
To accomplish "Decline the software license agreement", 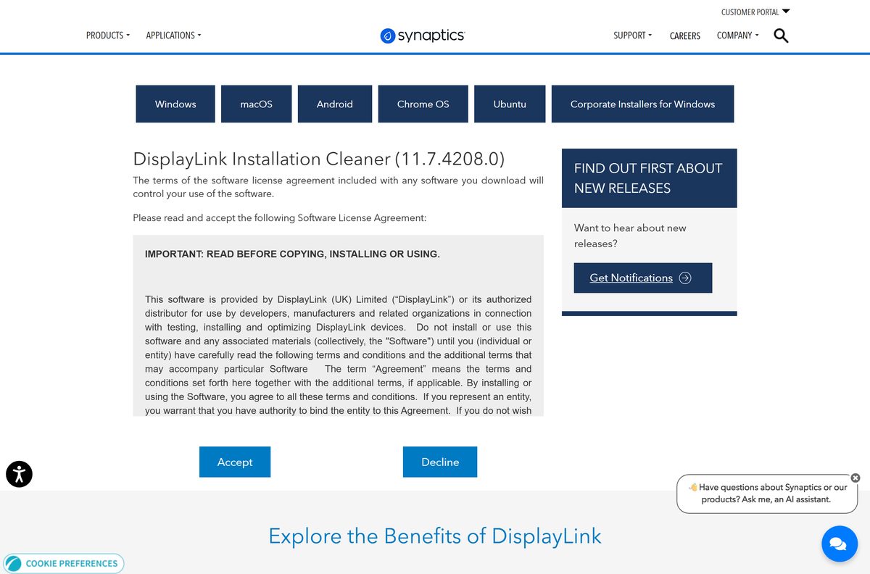I will (x=440, y=462).
